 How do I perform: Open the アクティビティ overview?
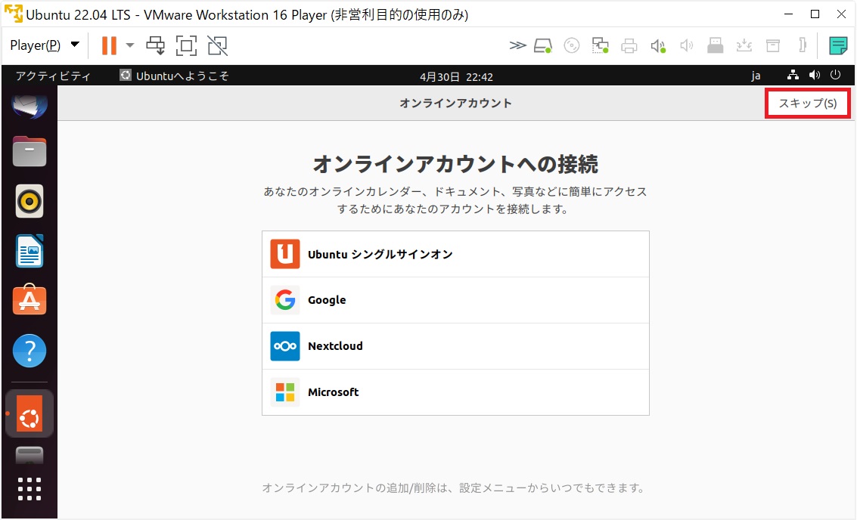click(53, 76)
